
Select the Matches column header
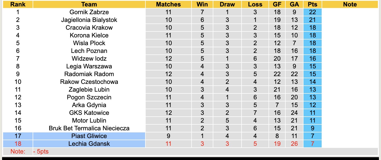click(168, 4)
